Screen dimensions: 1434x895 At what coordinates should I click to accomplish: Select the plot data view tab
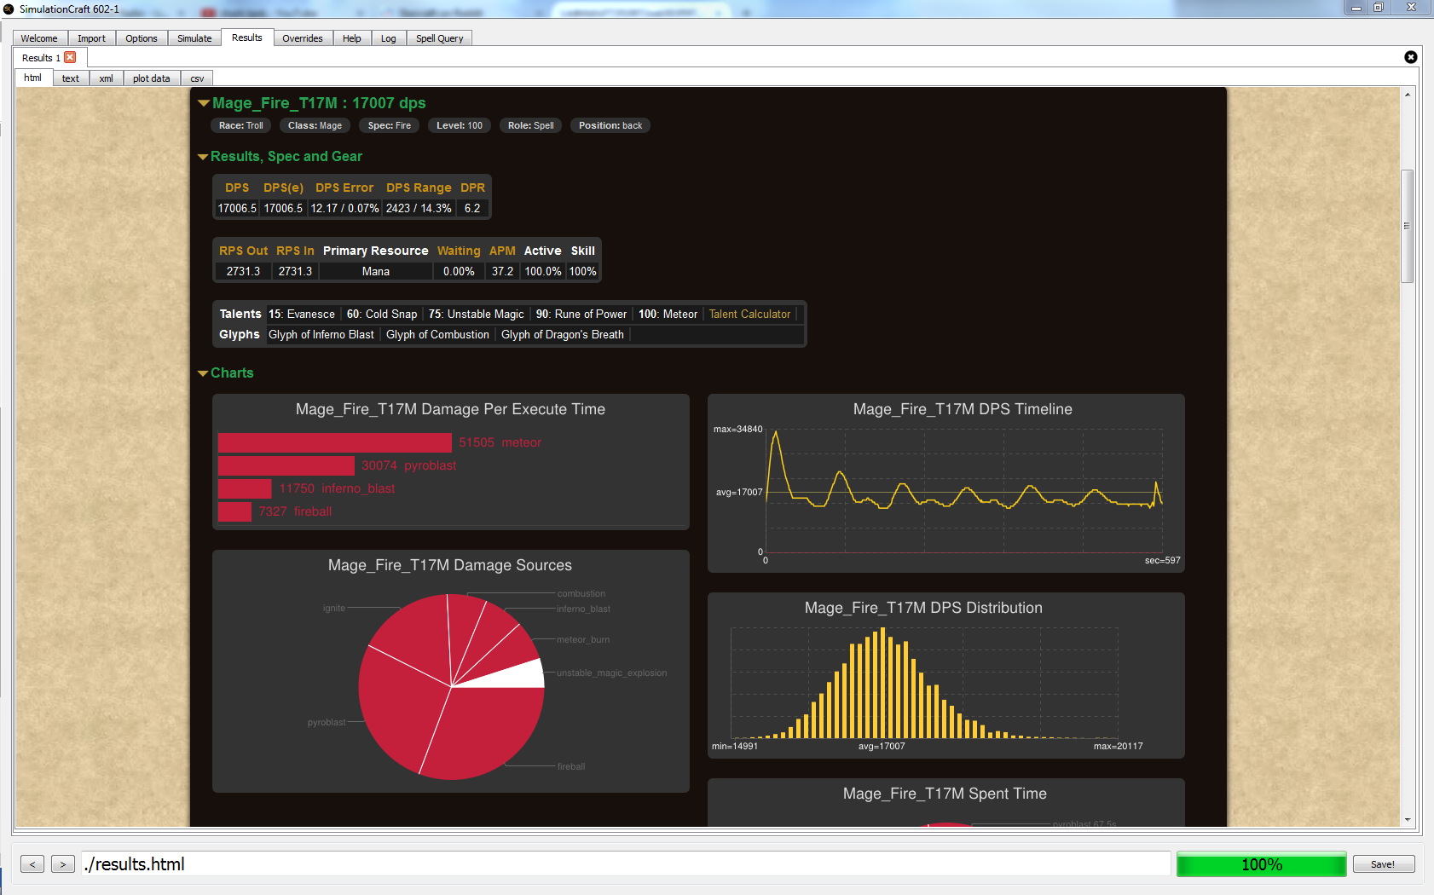point(152,78)
